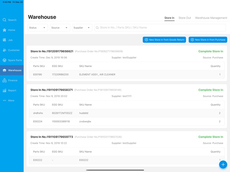The height and width of the screenshot is (172, 230).
Task: Expand the Supplier filter dropdown
Action: click(82, 28)
